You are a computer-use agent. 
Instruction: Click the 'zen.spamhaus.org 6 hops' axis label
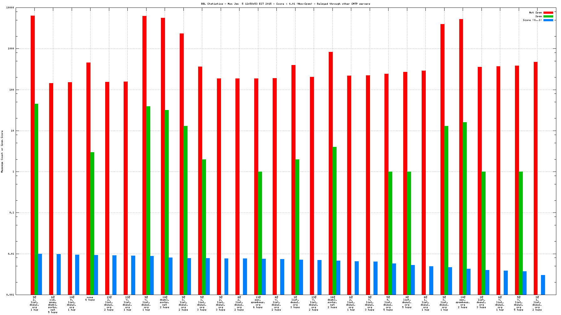point(258,302)
